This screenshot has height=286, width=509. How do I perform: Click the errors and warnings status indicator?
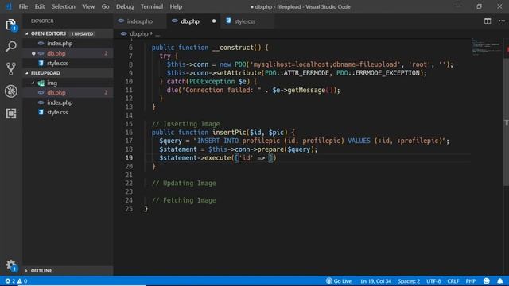(x=16, y=281)
